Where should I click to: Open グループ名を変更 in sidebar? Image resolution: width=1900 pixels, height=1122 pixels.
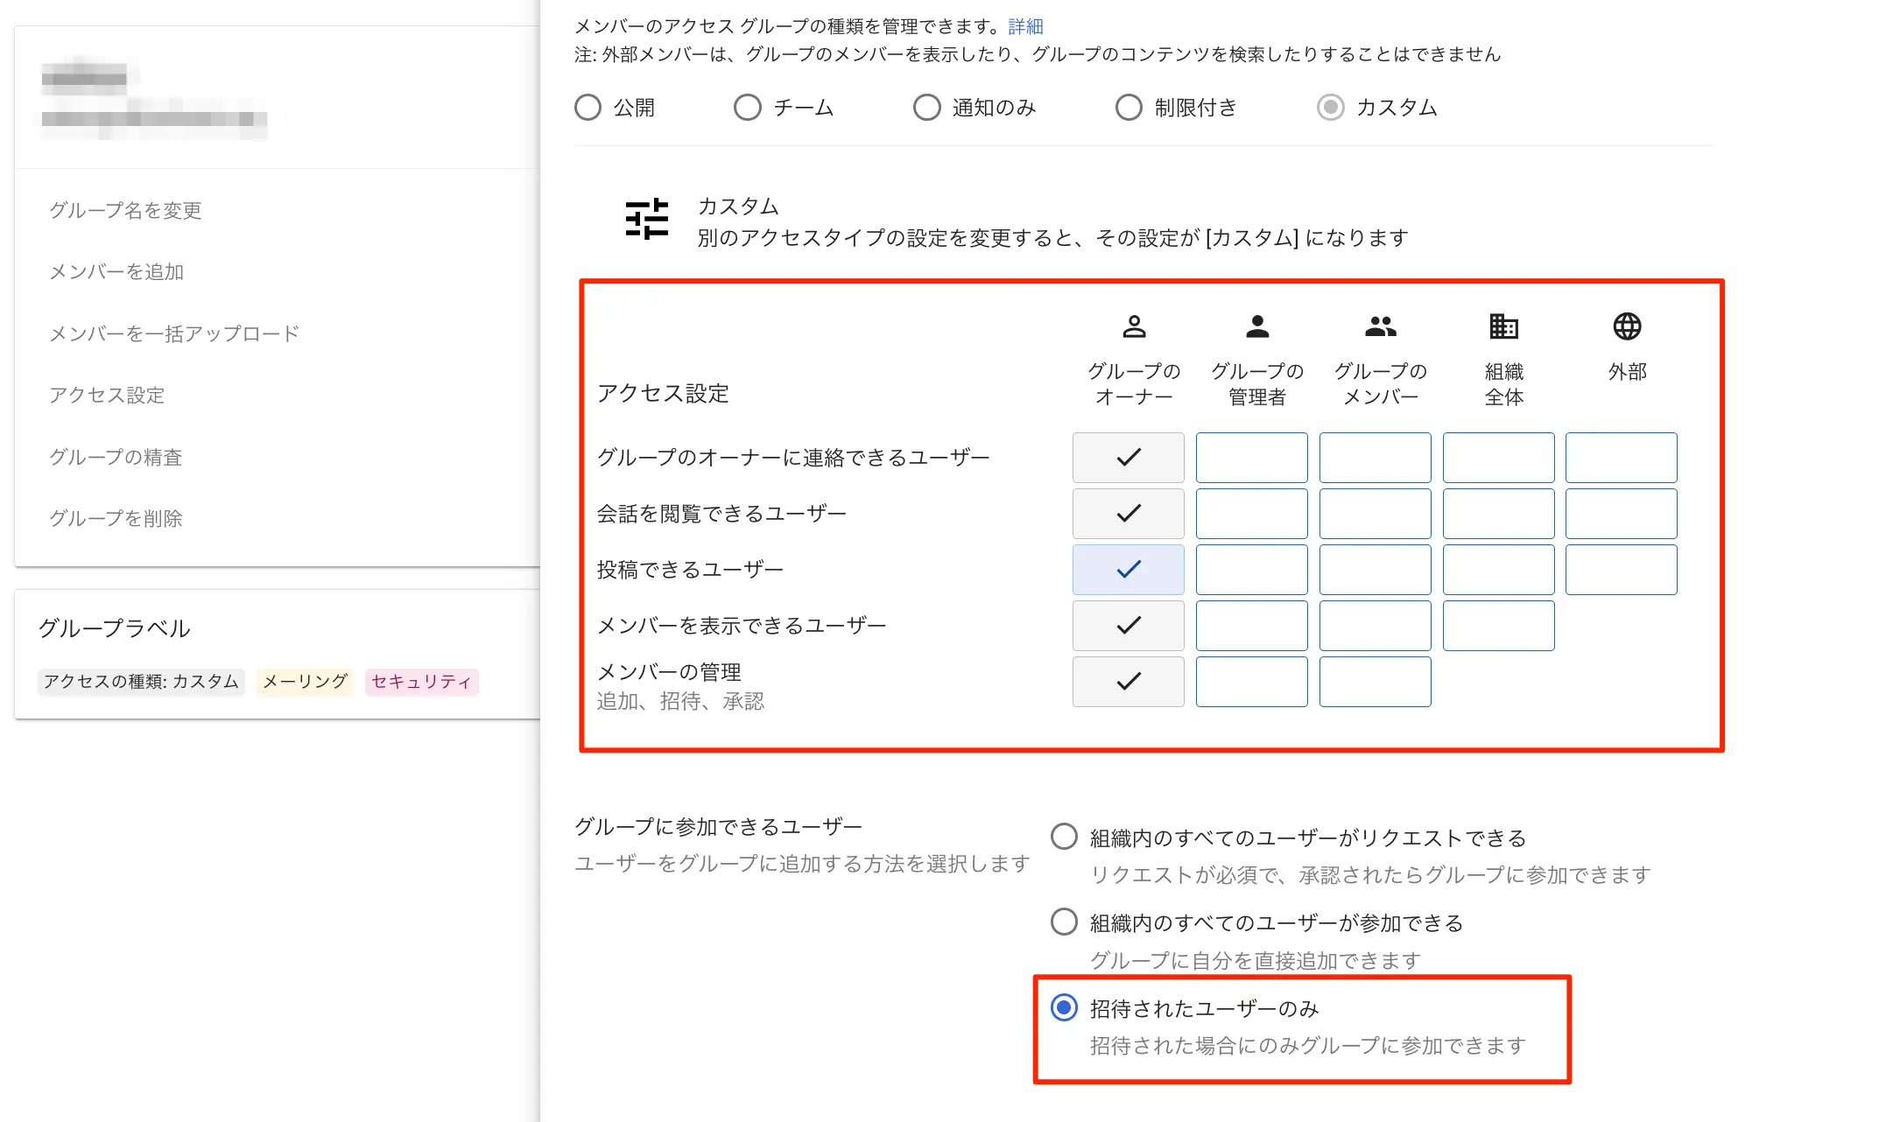pyautogui.click(x=125, y=210)
